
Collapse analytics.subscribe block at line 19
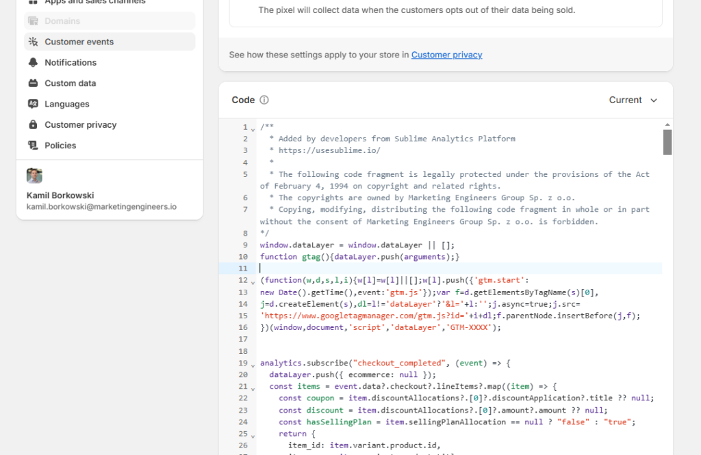pyautogui.click(x=253, y=364)
